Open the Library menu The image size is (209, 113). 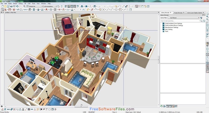(x=21, y=4)
